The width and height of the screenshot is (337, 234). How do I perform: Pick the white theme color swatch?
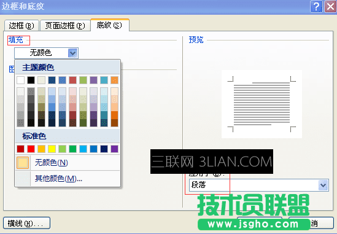(20, 80)
